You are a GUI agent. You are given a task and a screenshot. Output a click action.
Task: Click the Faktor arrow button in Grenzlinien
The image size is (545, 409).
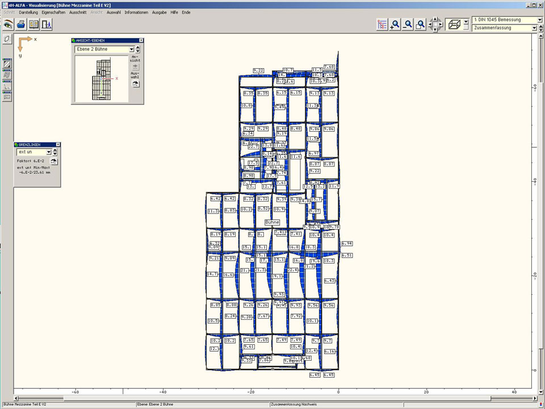click(54, 161)
